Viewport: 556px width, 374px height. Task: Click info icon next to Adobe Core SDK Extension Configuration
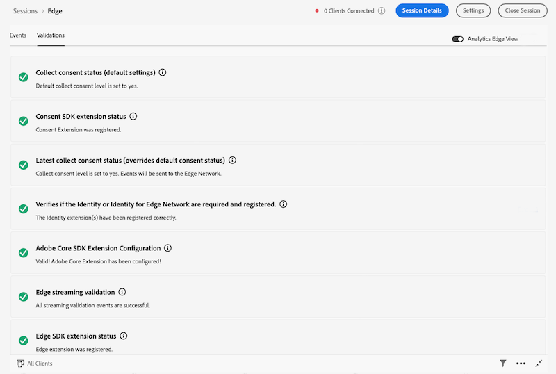[167, 248]
